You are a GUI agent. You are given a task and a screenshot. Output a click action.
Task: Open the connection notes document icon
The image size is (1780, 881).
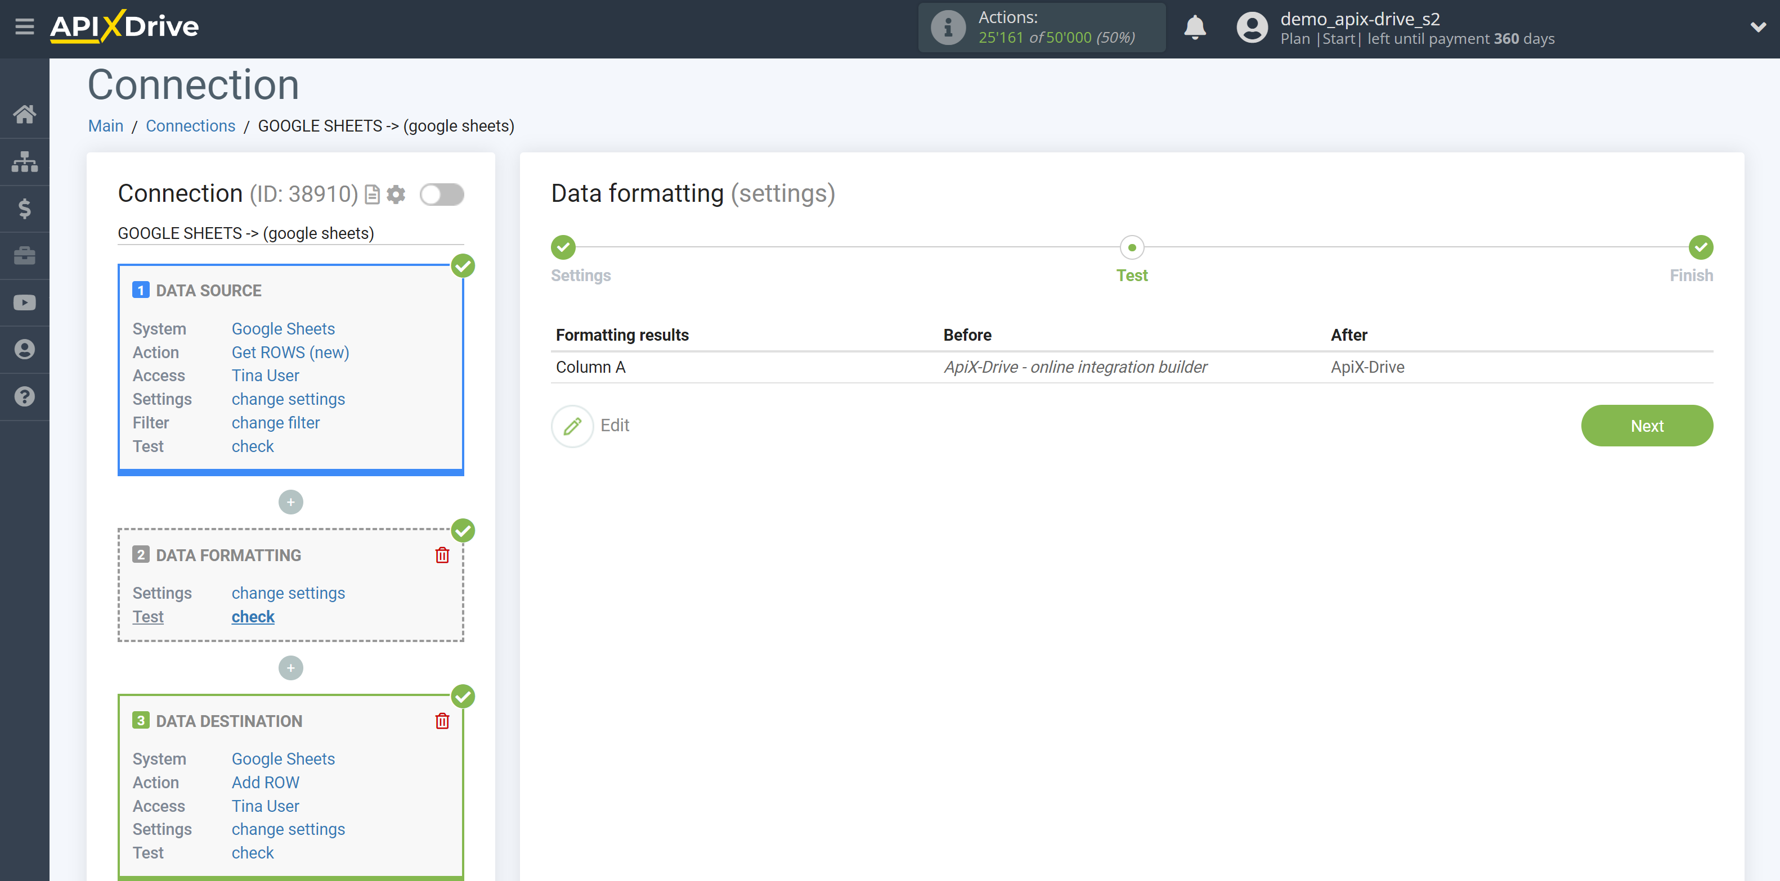373,195
